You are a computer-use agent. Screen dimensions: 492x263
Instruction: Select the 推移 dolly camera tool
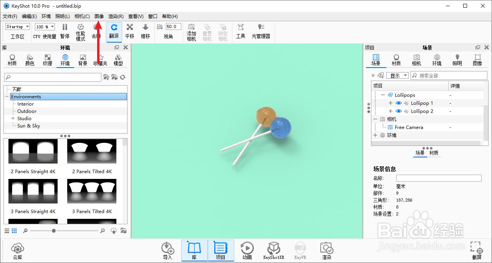coord(146,31)
